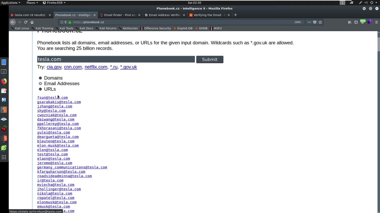Close the Email Finder tab

[x=139, y=15]
